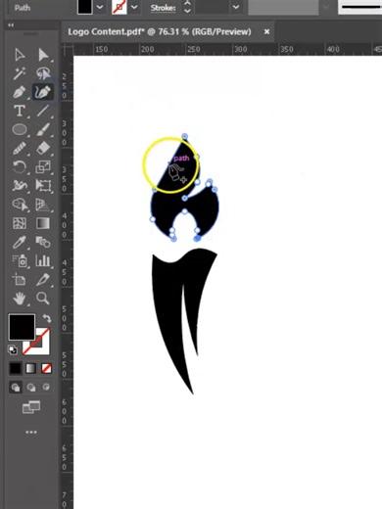The width and height of the screenshot is (382, 509).
Task: Select the Ellipse tool
Action: (x=20, y=129)
